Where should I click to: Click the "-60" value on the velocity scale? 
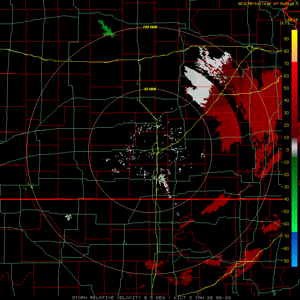coord(285,224)
